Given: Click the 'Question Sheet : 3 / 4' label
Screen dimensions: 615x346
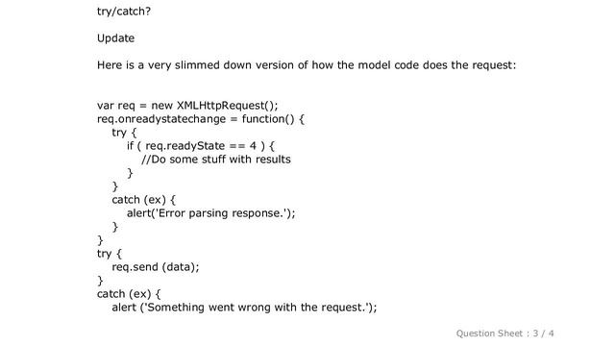Looking at the screenshot, I should coord(504,334).
